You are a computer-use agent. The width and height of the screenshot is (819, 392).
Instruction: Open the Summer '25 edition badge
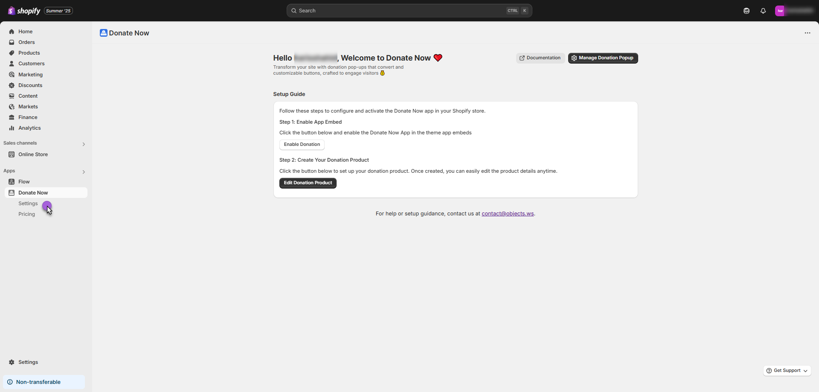coord(58,11)
